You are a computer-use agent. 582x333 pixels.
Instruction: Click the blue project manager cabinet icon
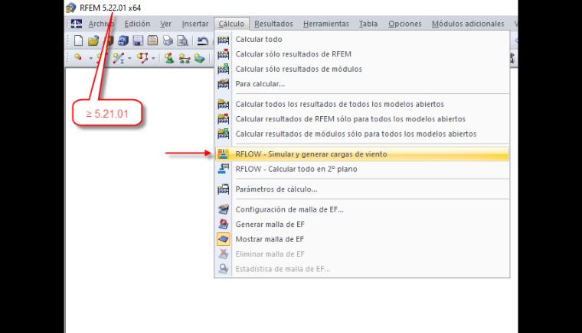(x=123, y=40)
